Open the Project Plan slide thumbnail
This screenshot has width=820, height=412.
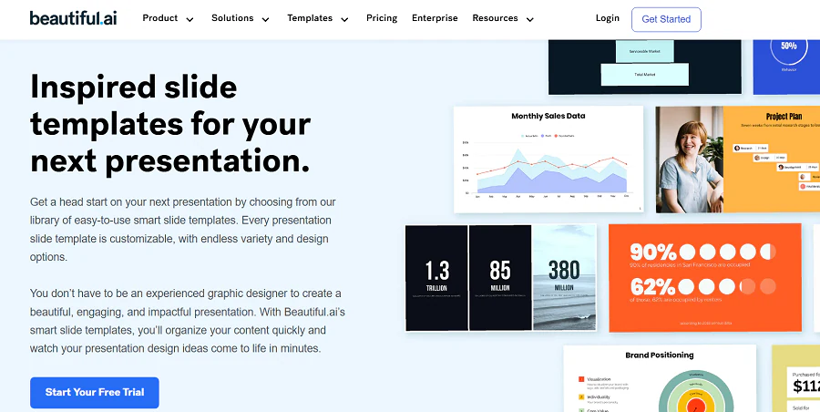point(737,160)
